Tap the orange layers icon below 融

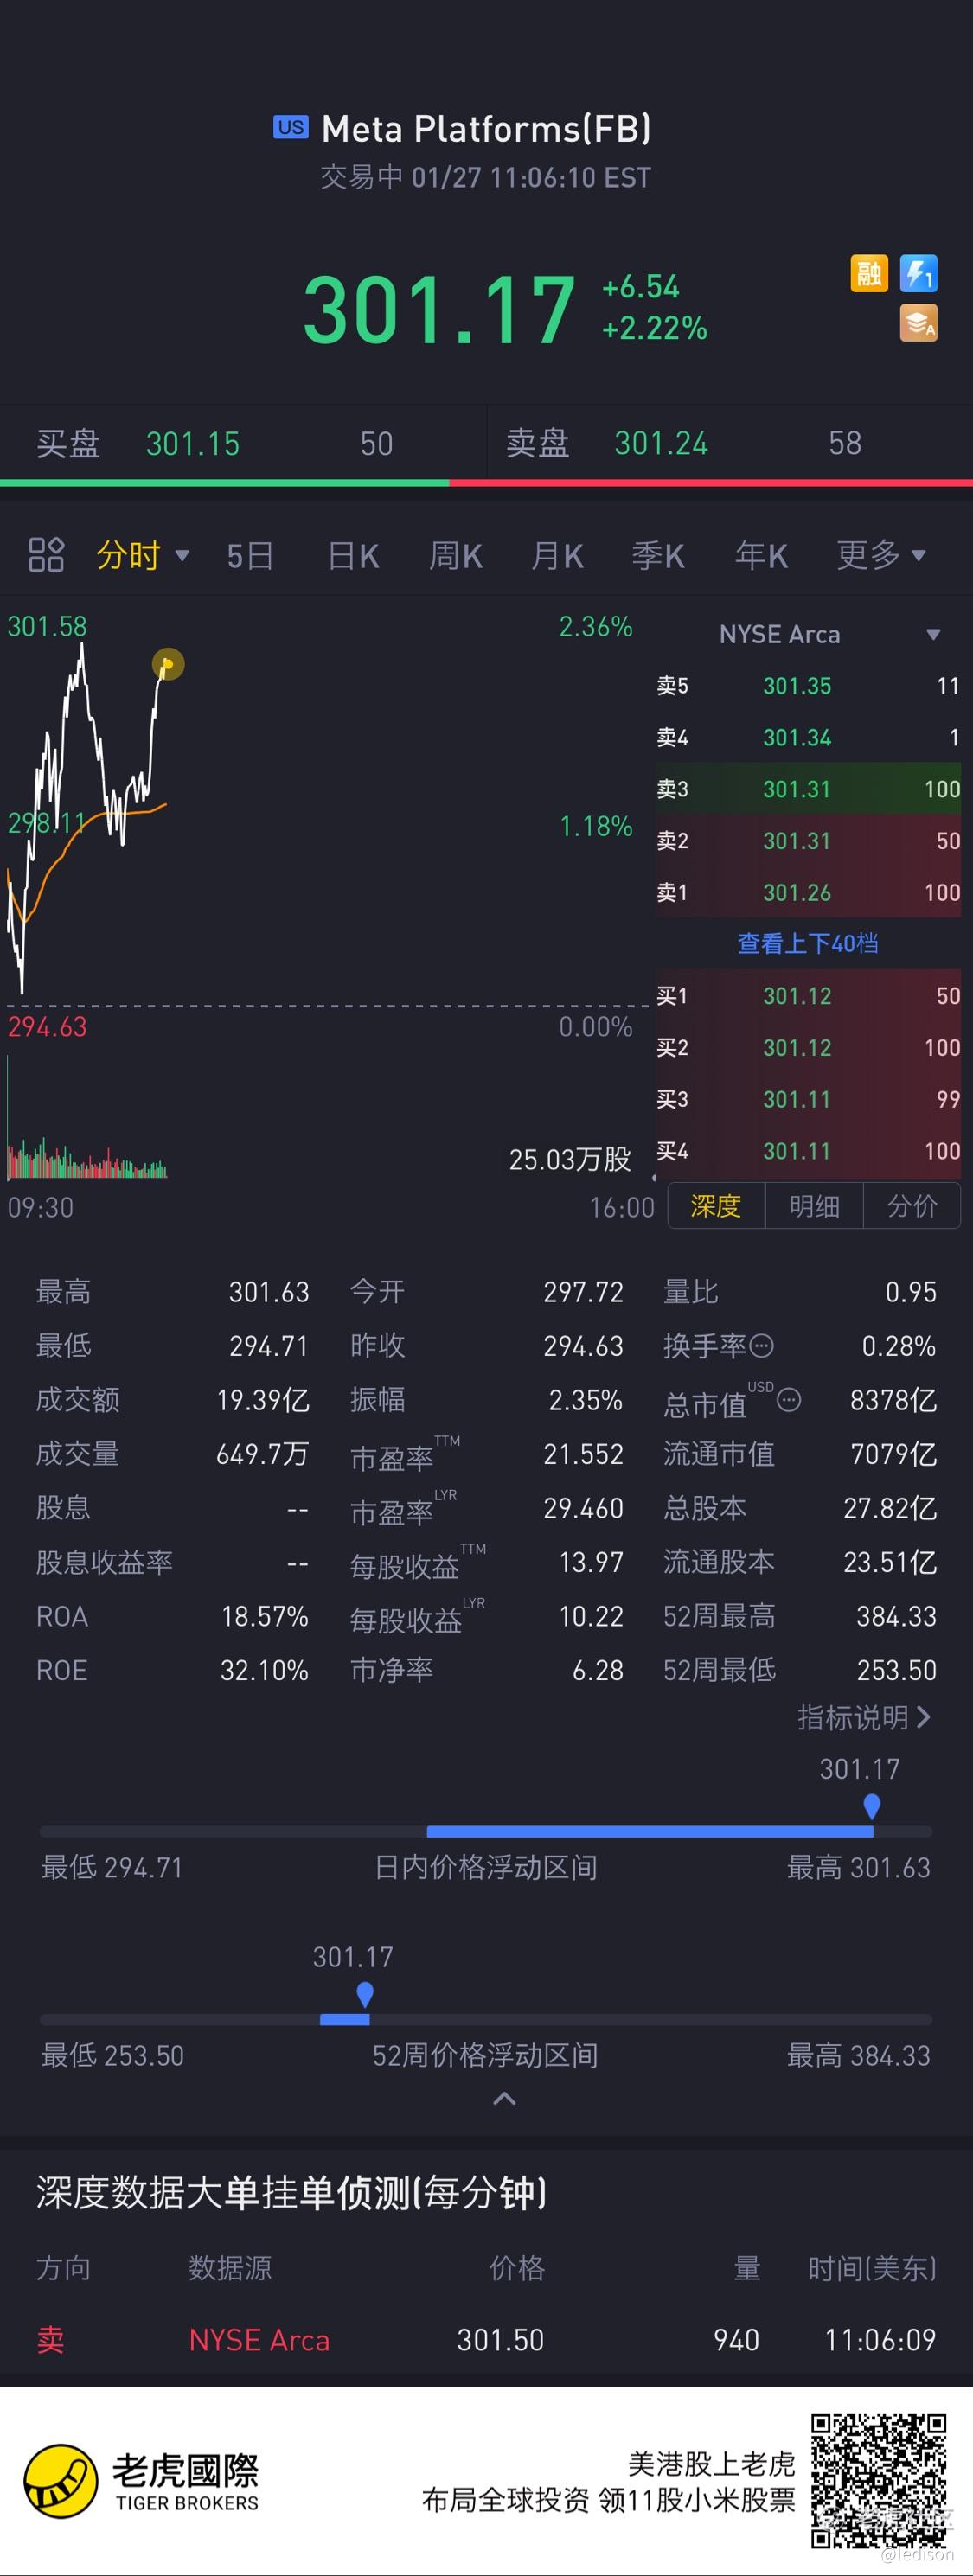[918, 323]
